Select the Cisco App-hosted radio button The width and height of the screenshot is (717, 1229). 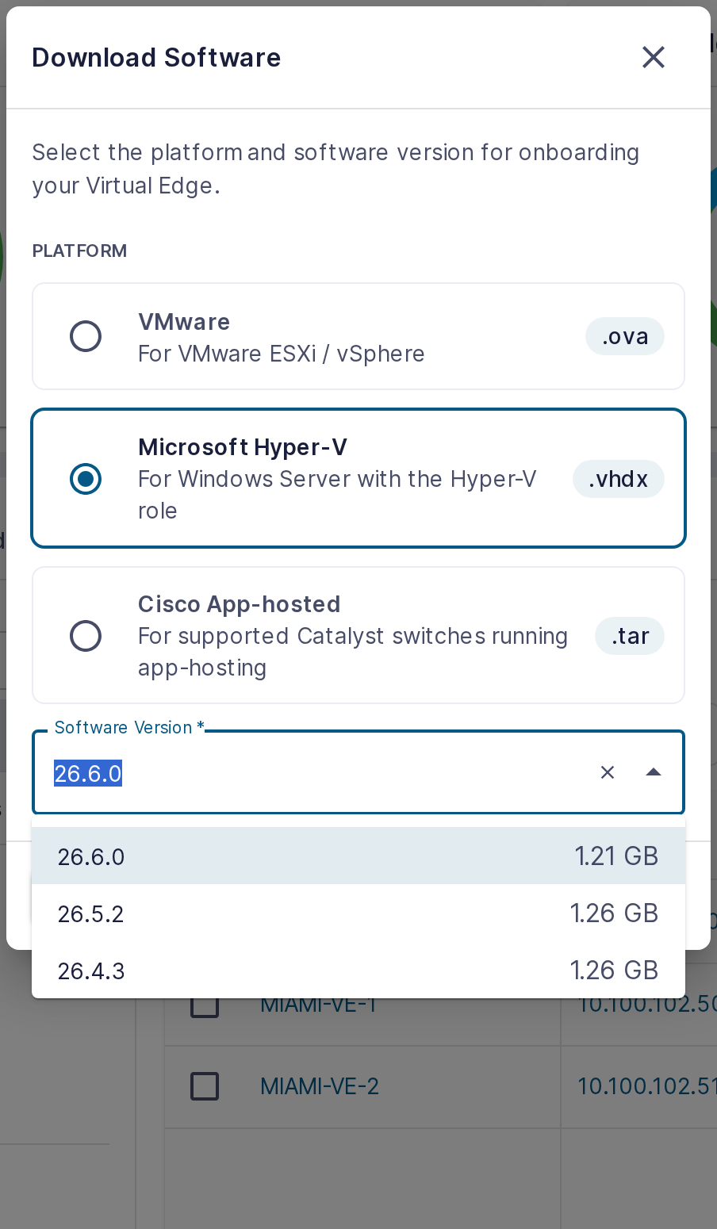coord(86,636)
